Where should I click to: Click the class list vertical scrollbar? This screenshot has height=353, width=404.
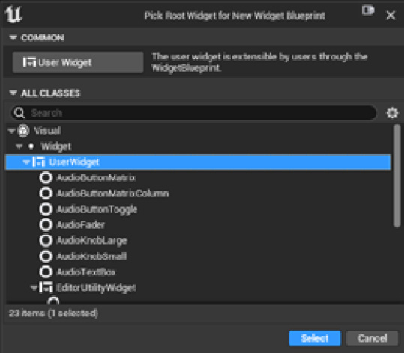click(x=397, y=176)
